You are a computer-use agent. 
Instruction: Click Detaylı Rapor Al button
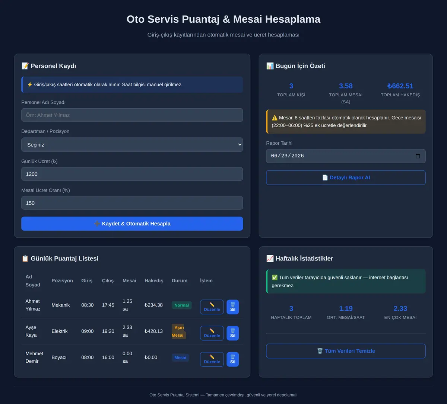pyautogui.click(x=346, y=177)
